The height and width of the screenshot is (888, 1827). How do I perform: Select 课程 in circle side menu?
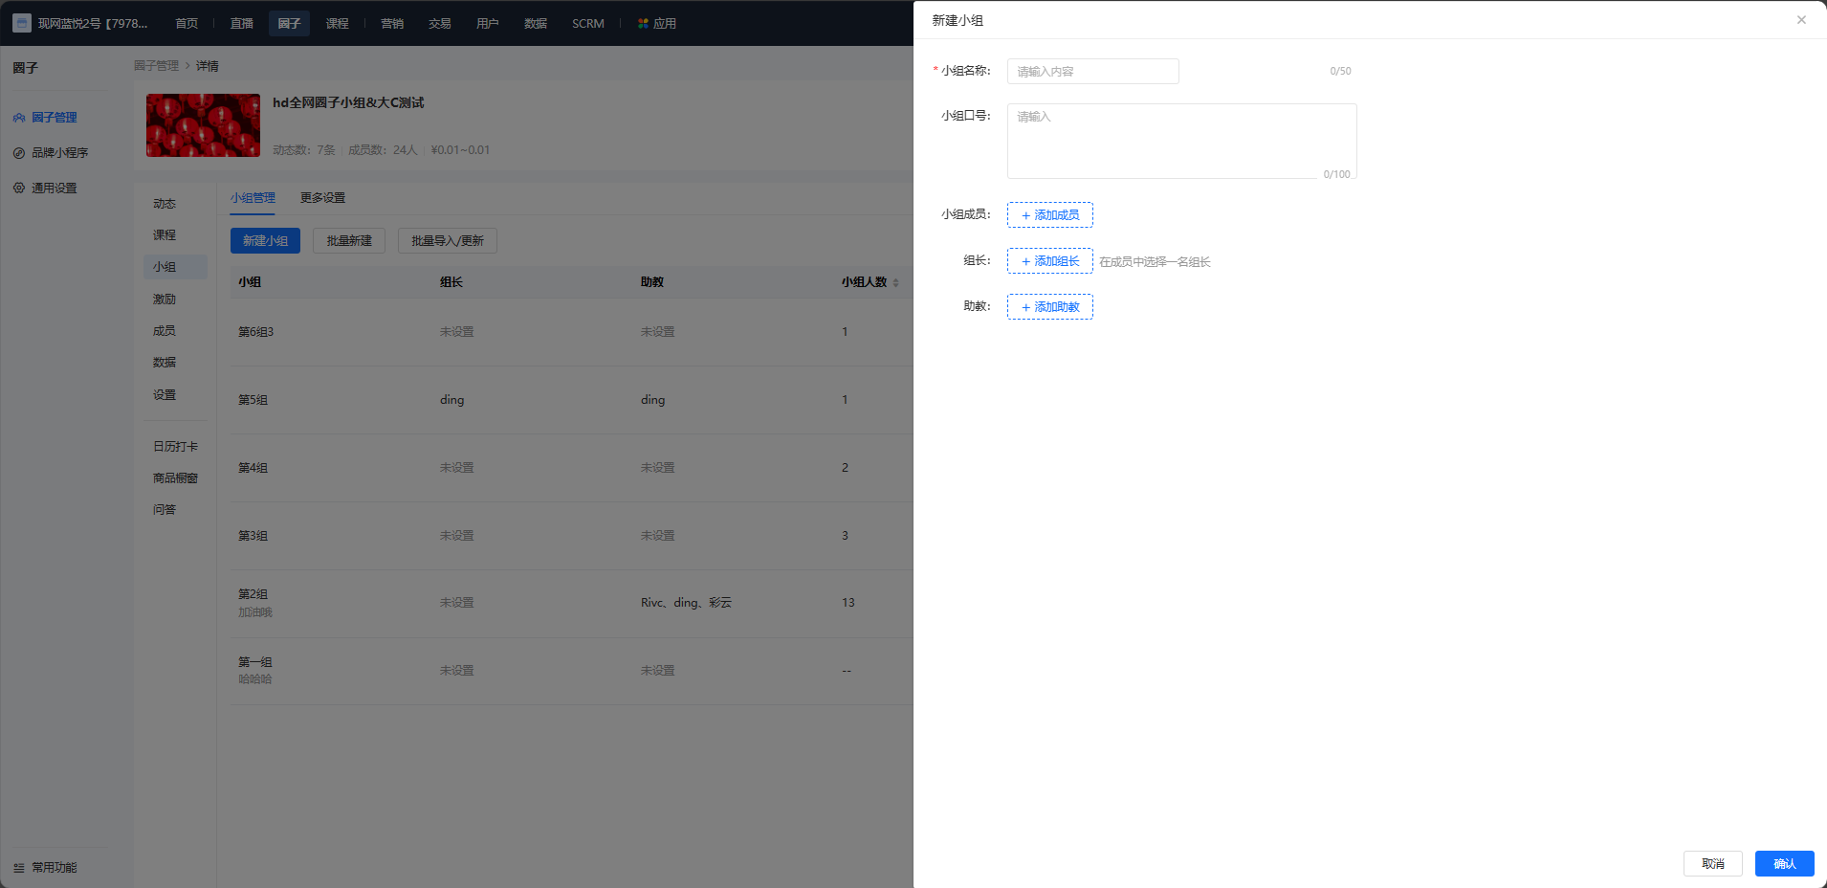(175, 235)
